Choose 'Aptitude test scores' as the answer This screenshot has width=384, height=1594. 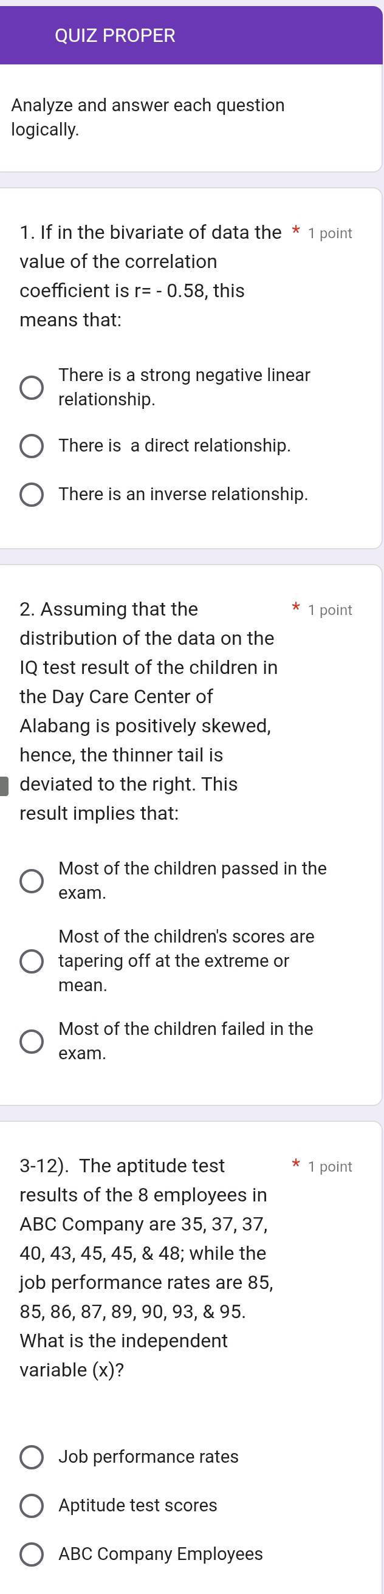coord(32,1505)
